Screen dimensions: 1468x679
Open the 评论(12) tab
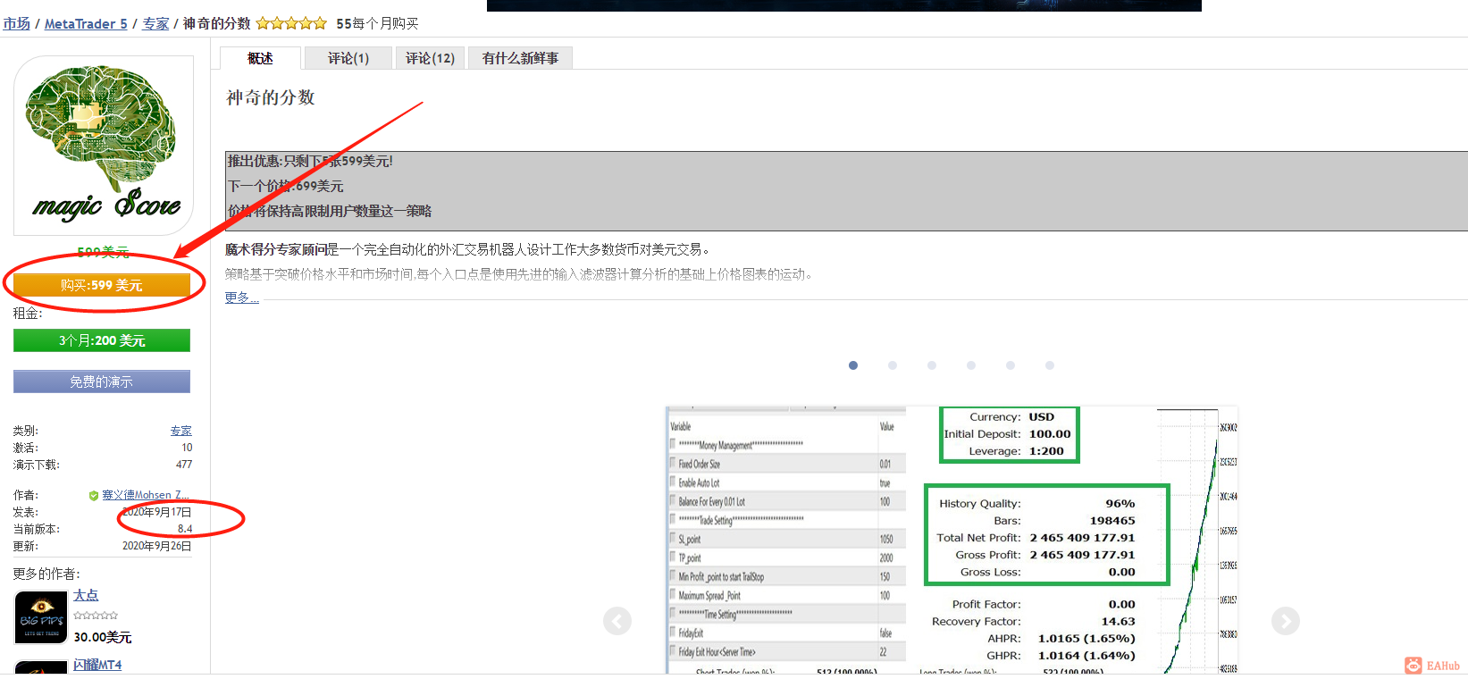pyautogui.click(x=431, y=58)
